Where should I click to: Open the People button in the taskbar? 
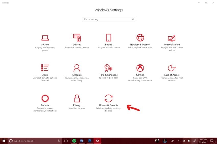[172, 141]
